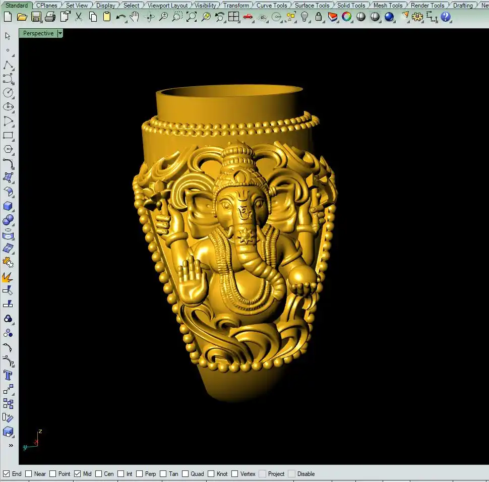The height and width of the screenshot is (482, 489).
Task: Click the Help question mark button
Action: click(446, 17)
